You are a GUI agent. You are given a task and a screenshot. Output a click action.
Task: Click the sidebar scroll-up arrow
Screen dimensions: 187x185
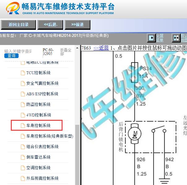point(77,48)
